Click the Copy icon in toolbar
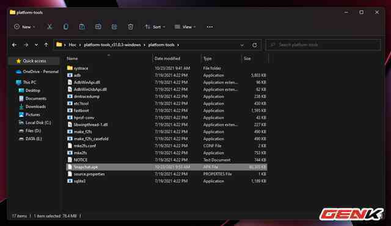The height and width of the screenshot is (226, 391). [x=66, y=27]
